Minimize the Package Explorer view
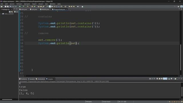Image resolution: width=183 pixels, height=103 pixels. point(15,9)
